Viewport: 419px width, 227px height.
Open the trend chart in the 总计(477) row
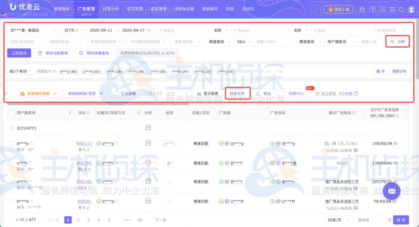(148, 127)
